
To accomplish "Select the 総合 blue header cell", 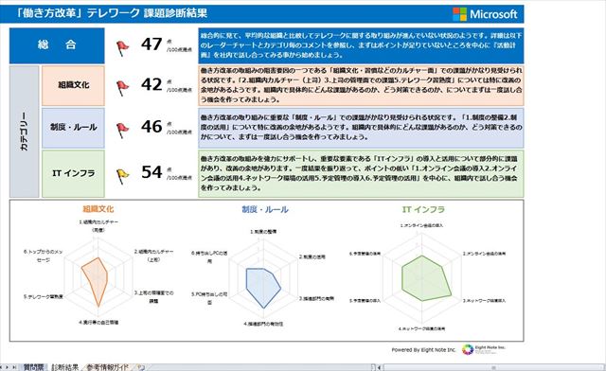I will [x=57, y=45].
